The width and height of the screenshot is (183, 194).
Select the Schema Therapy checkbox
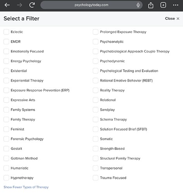point(95,120)
